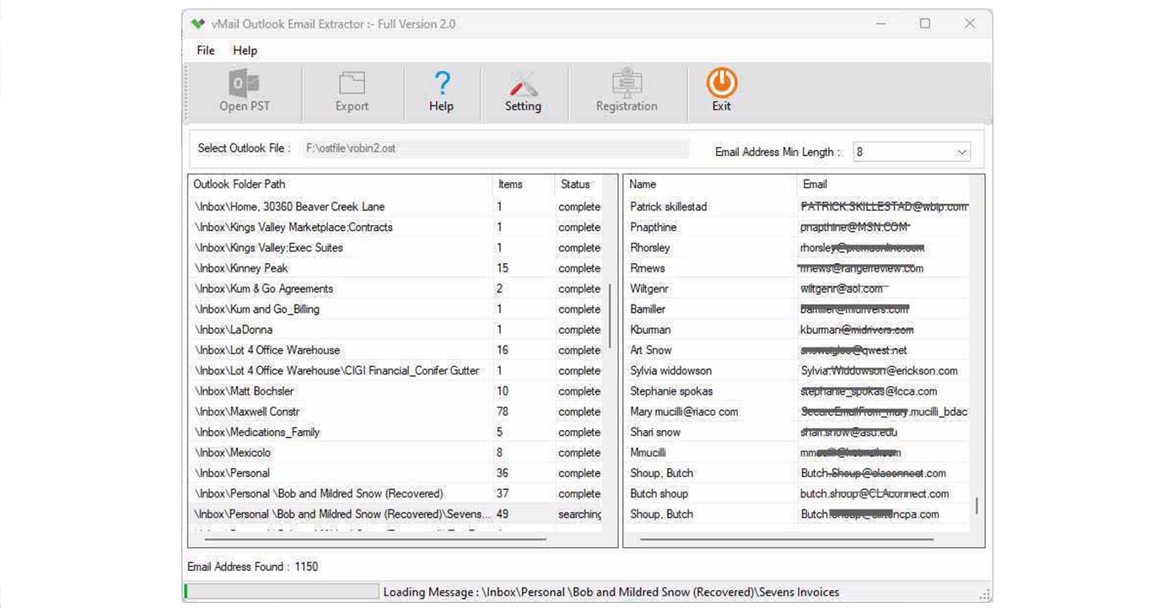Screen dimensions: 1152x608
Task: Open the Setting tools icon
Action: [523, 83]
